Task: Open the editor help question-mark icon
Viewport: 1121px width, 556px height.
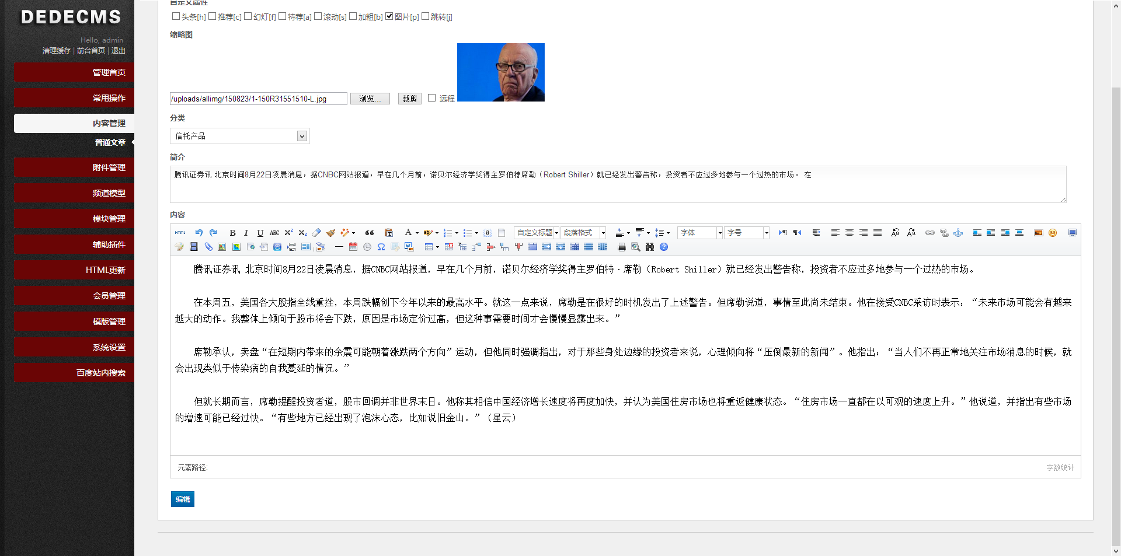Action: 664,247
